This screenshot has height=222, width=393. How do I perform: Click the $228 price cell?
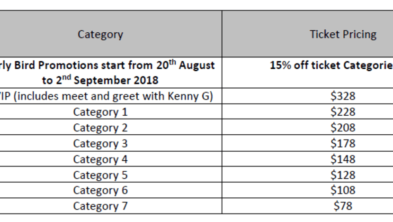(307, 111)
